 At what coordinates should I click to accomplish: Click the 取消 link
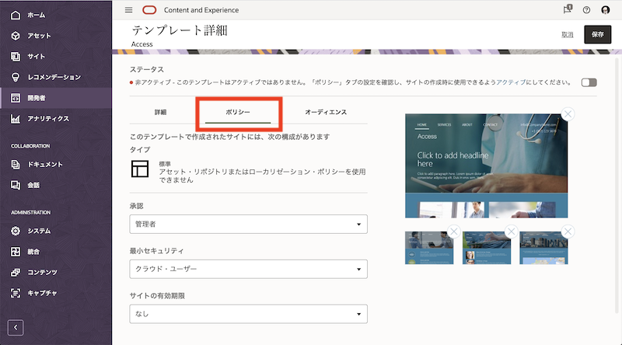(567, 35)
